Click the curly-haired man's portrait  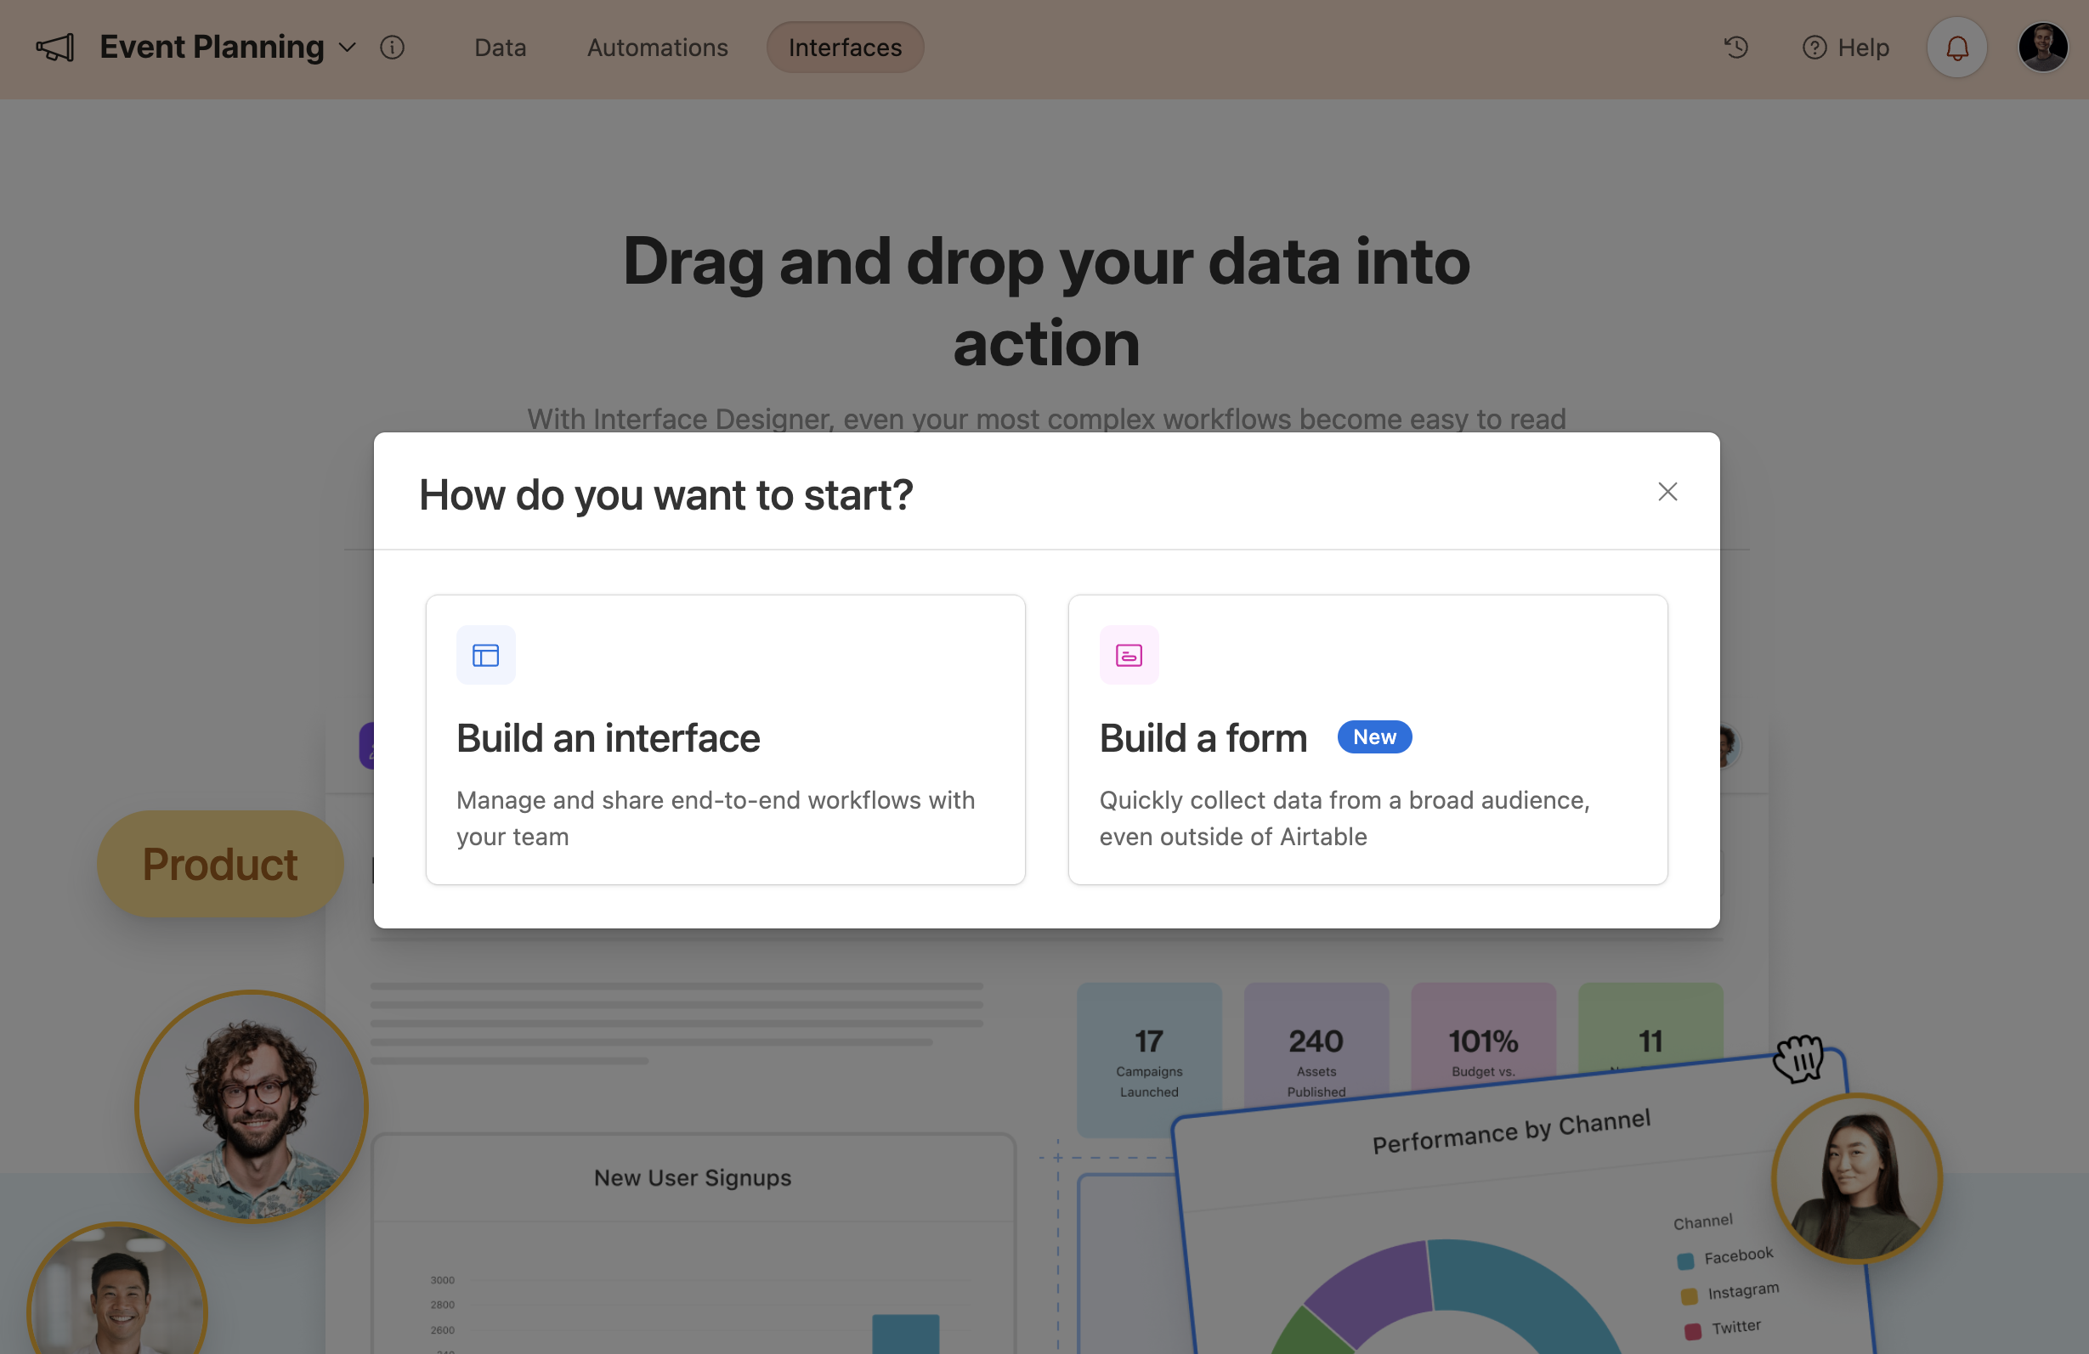point(251,1106)
